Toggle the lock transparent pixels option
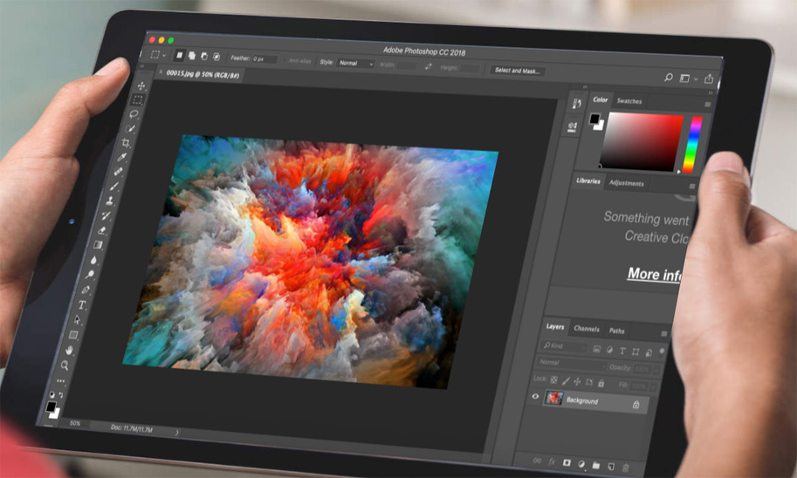 553,379
